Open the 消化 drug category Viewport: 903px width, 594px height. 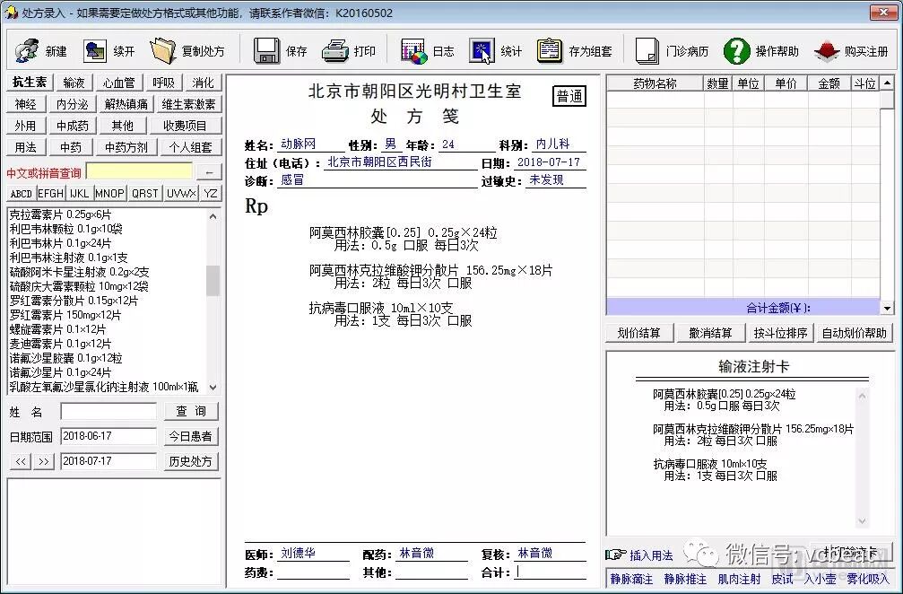pos(204,83)
